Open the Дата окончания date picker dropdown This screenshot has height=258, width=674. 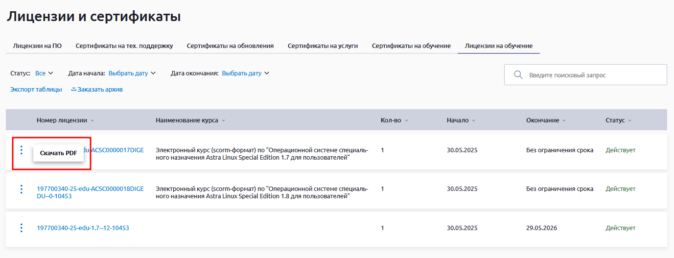coord(245,73)
